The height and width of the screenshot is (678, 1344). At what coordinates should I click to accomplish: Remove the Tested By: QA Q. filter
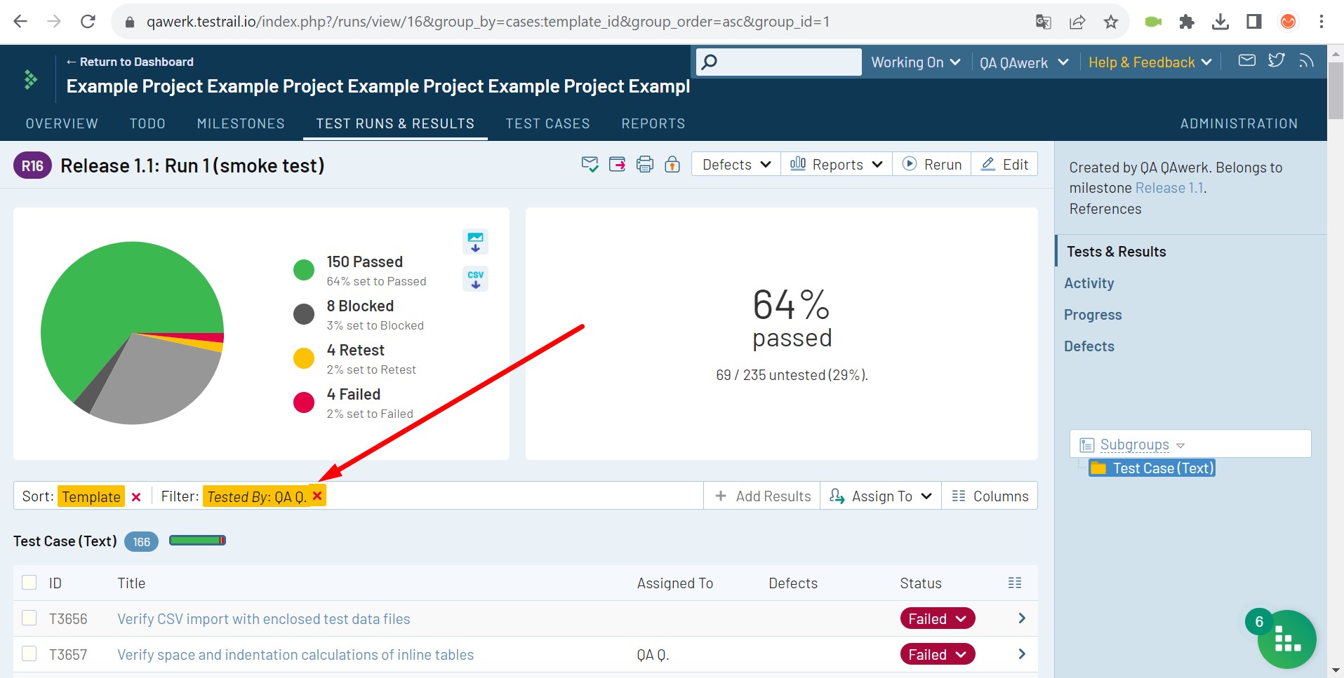(x=317, y=496)
